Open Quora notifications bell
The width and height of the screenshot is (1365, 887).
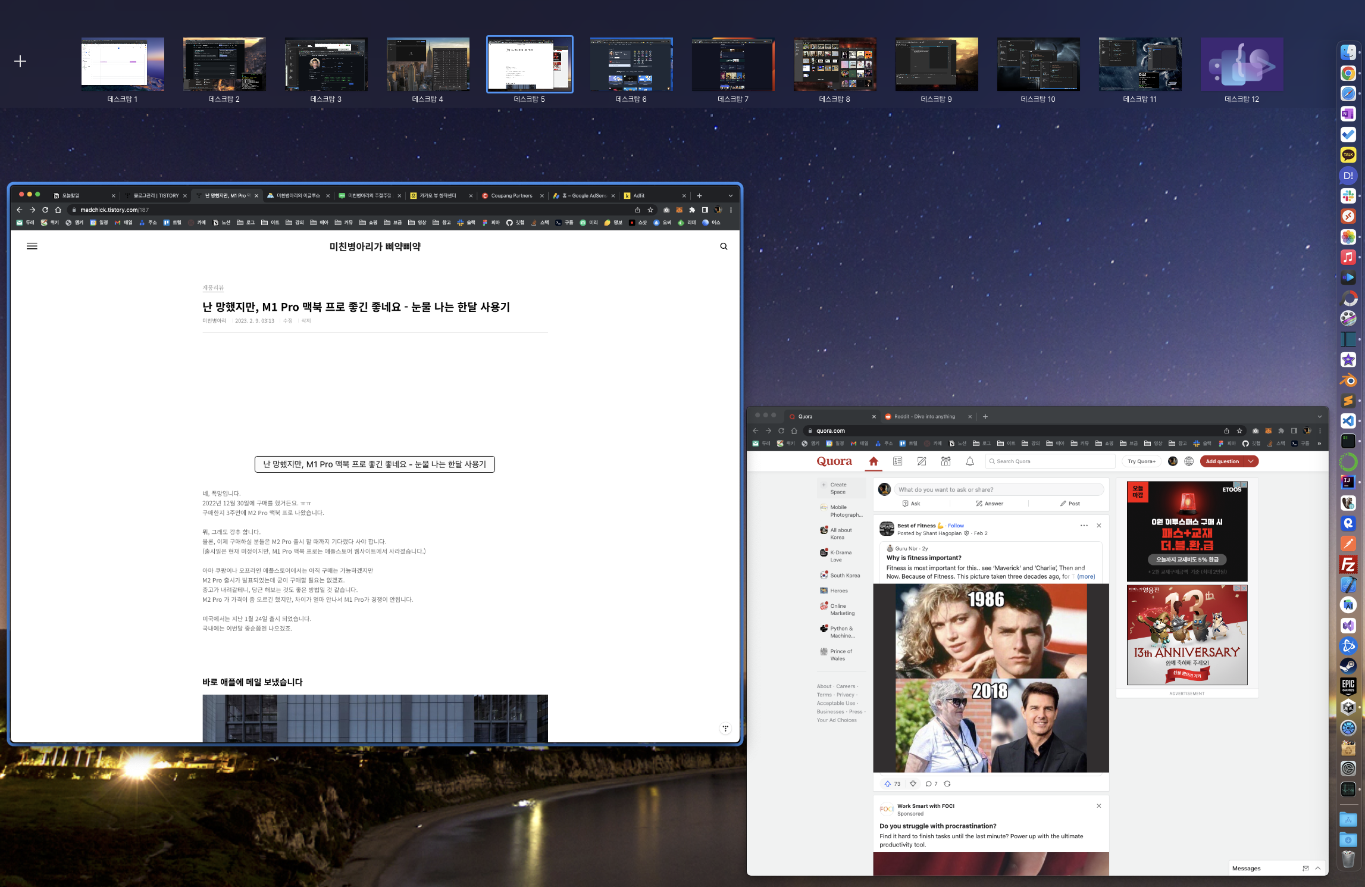(x=970, y=461)
